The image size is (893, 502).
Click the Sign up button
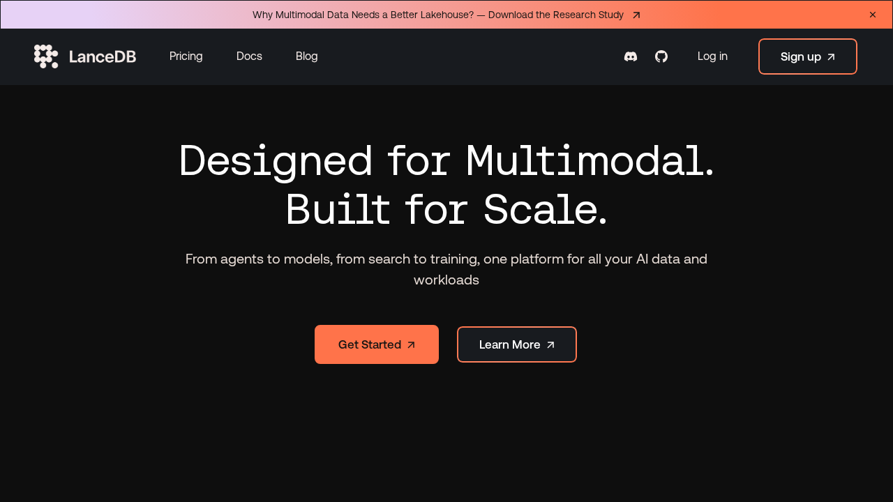[x=807, y=56]
